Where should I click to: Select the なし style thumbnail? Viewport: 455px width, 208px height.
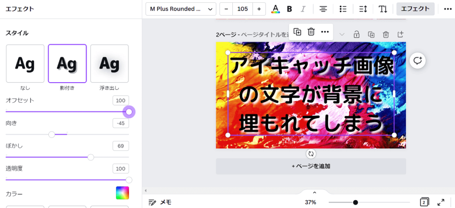[x=25, y=64]
